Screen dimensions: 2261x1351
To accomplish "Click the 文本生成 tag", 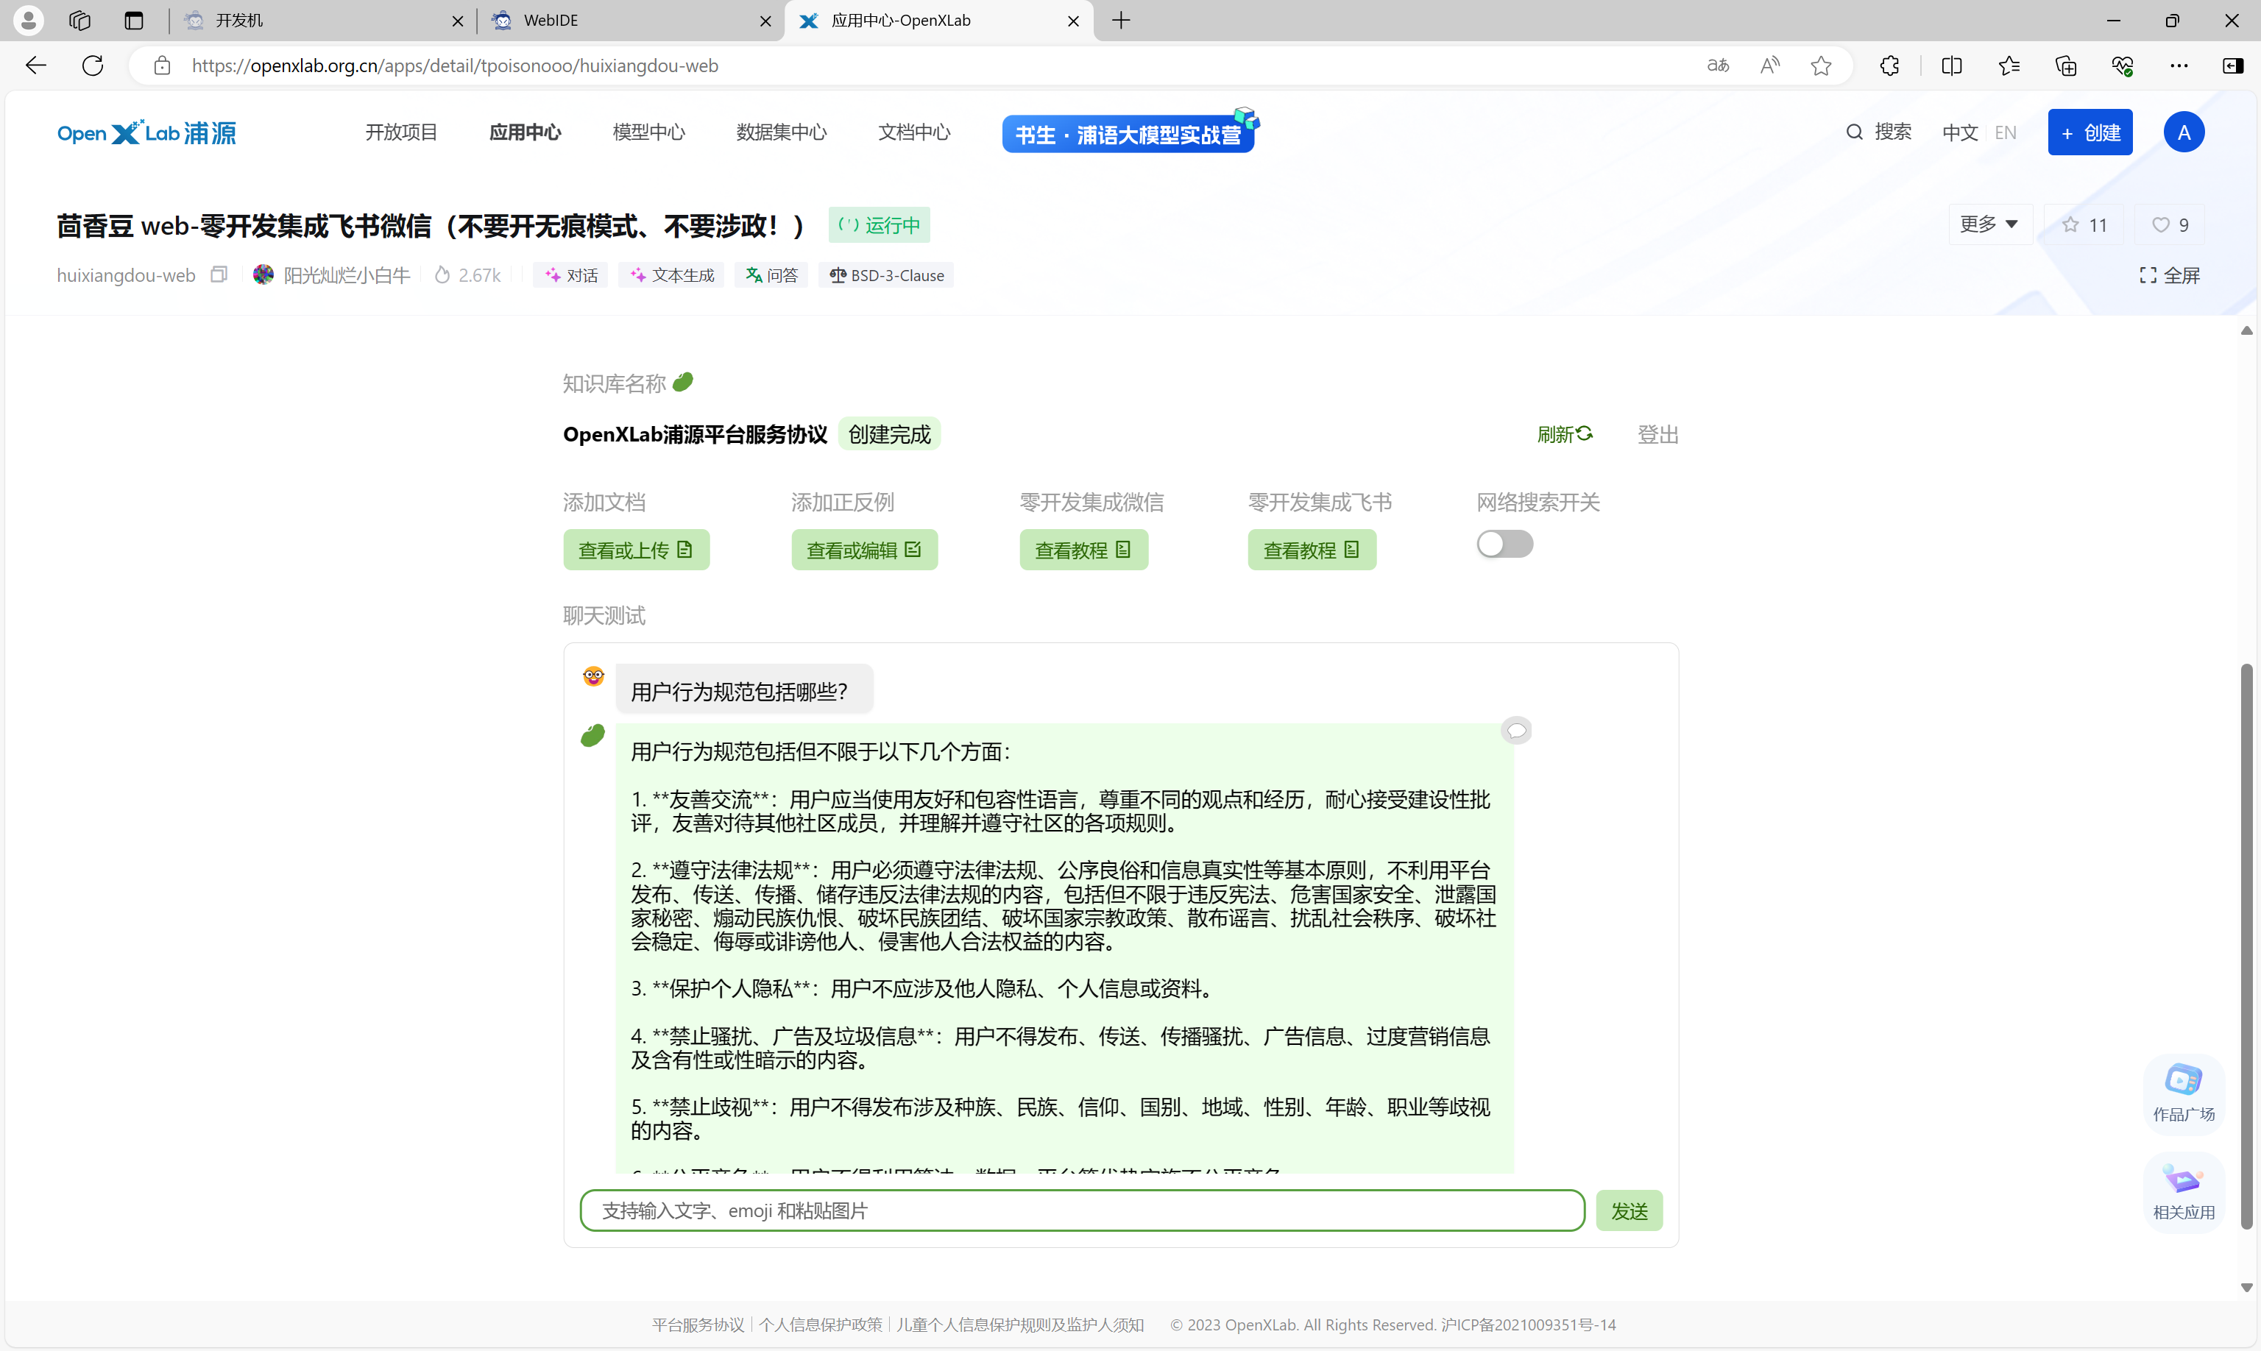I will point(672,275).
